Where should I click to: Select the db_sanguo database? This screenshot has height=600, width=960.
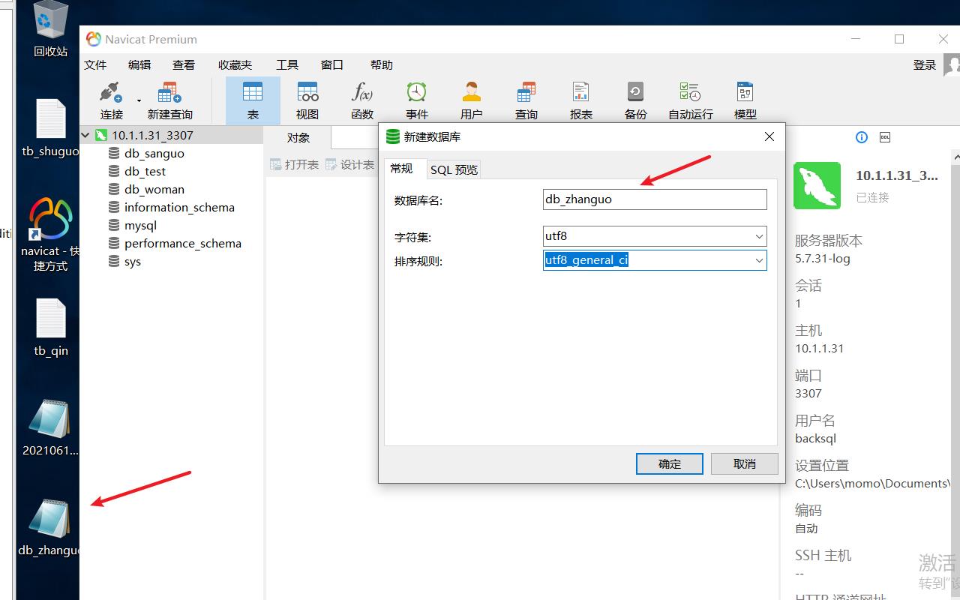pyautogui.click(x=154, y=153)
